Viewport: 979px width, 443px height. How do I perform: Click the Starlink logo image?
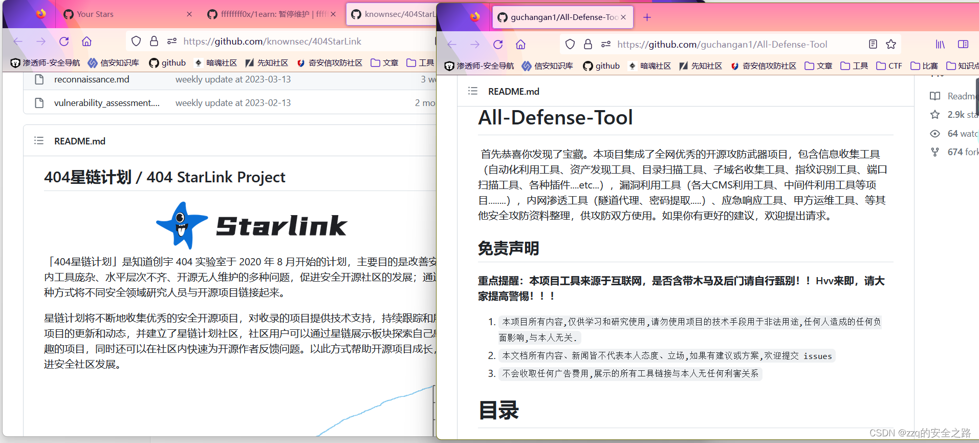(x=251, y=225)
